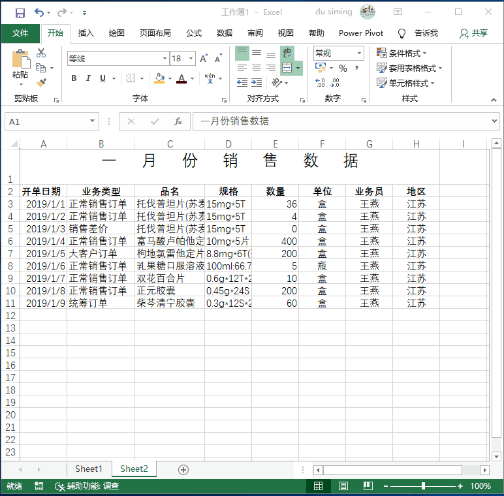Toggle middle vertical alignment

coord(257,53)
